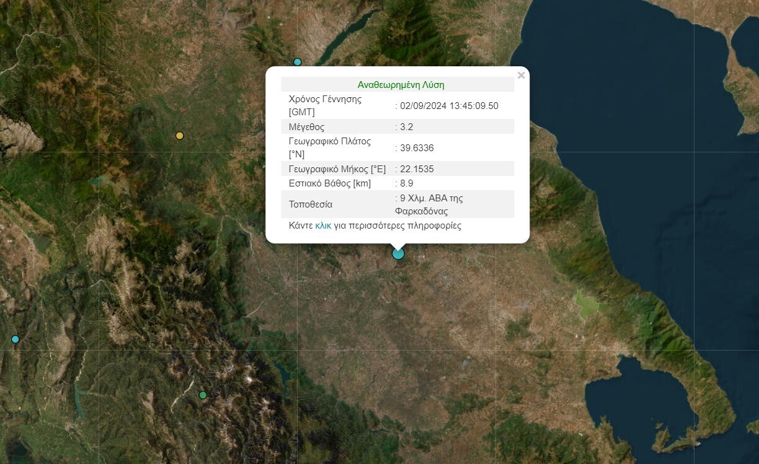Click the large teal epicenter marker below popup
This screenshot has width=759, height=464.
point(398,253)
